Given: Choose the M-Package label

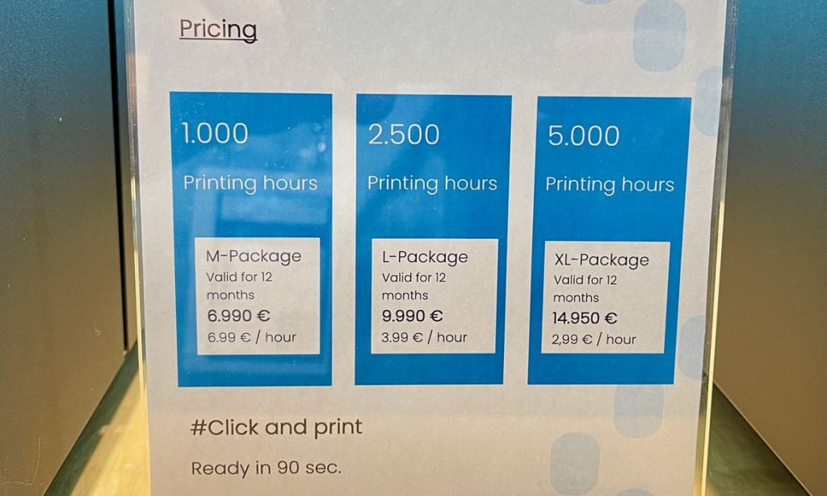Looking at the screenshot, I should pos(254,256).
